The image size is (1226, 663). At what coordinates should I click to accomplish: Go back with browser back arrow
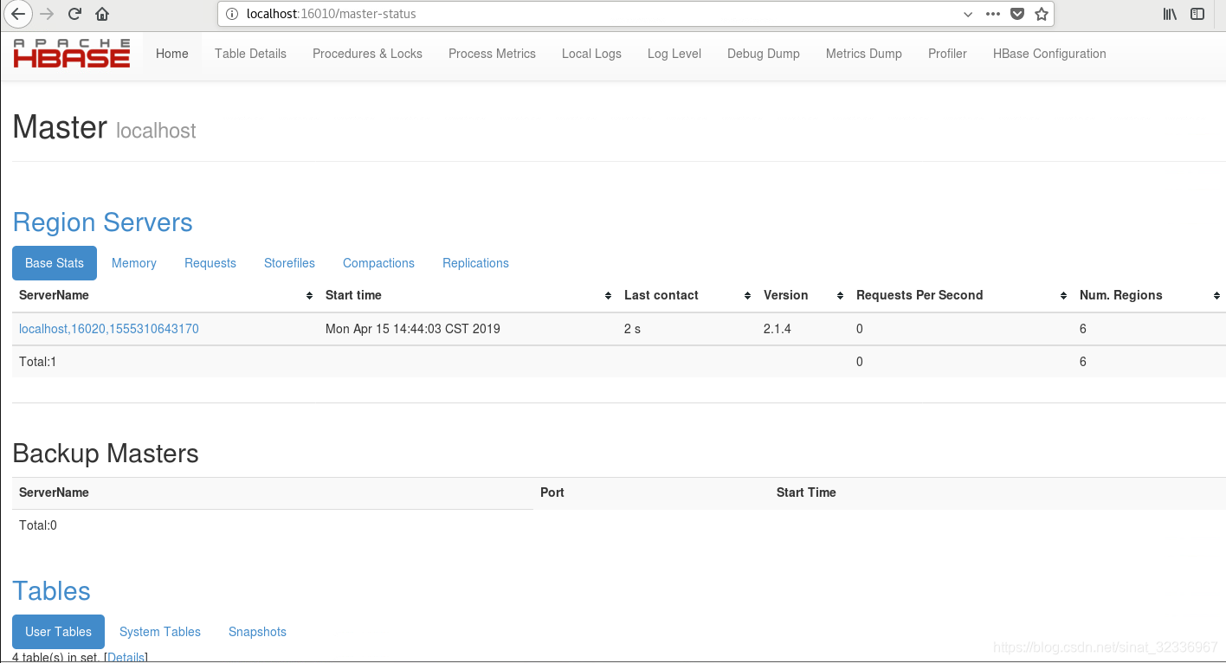pos(18,14)
